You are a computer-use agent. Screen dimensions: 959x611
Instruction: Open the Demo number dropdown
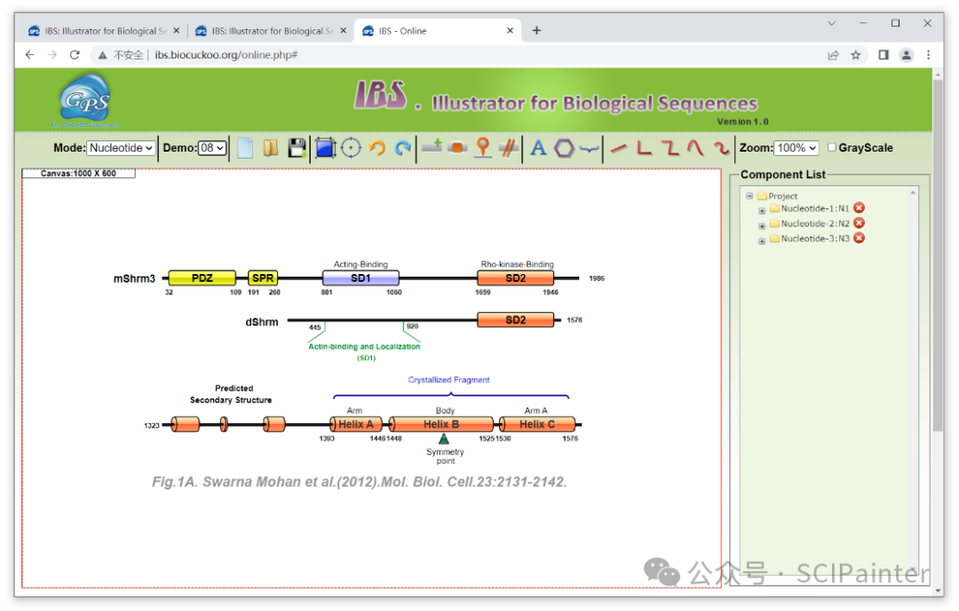[212, 148]
